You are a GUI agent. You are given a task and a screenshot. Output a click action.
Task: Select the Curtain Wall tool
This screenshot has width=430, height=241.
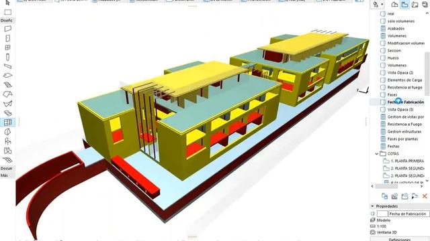(7, 123)
